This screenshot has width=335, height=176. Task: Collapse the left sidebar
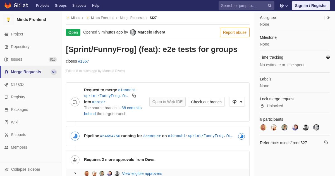[22, 169]
